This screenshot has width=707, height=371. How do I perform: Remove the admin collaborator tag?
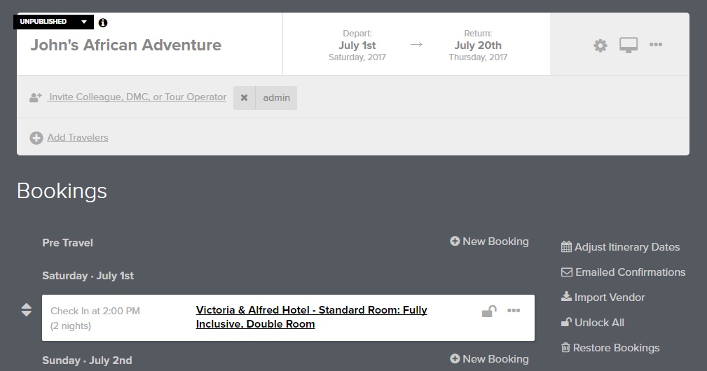(244, 98)
